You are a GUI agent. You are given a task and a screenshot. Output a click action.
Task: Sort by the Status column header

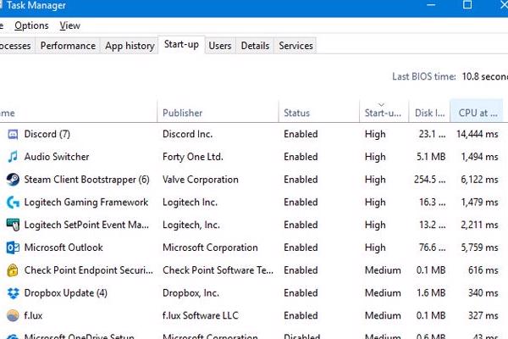click(319, 113)
